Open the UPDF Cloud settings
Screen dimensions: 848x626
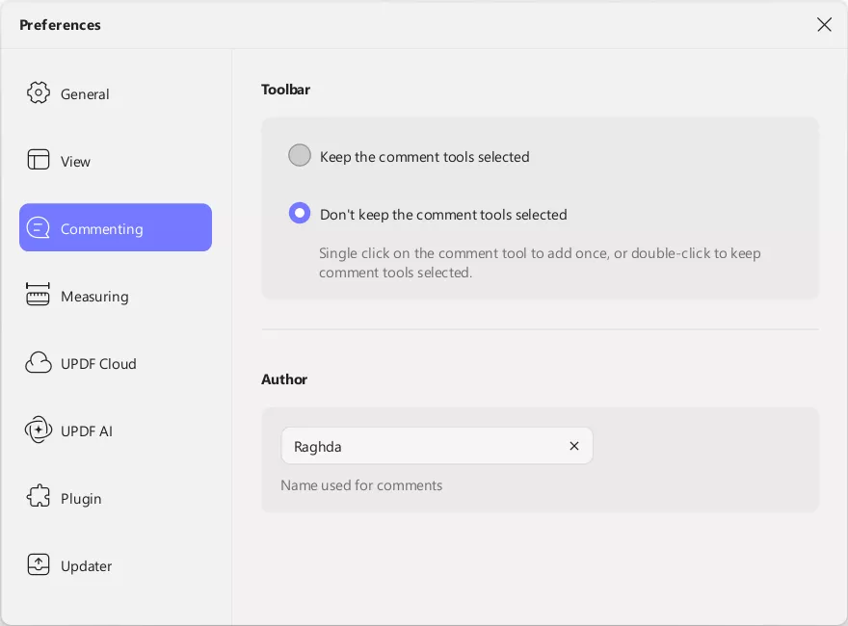98,364
